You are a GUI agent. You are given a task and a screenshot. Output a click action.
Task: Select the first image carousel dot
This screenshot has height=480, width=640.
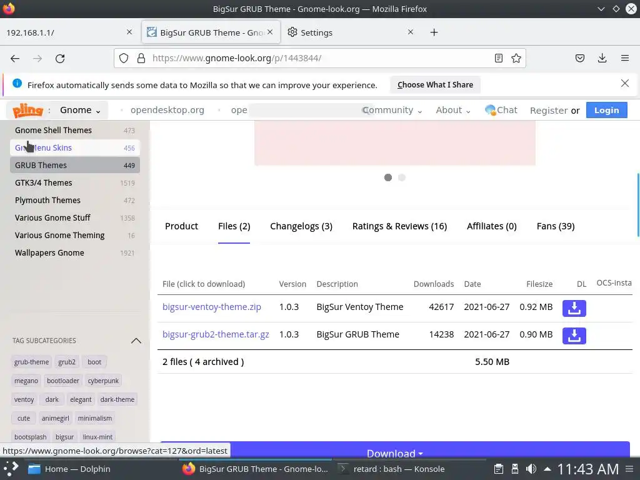point(387,177)
